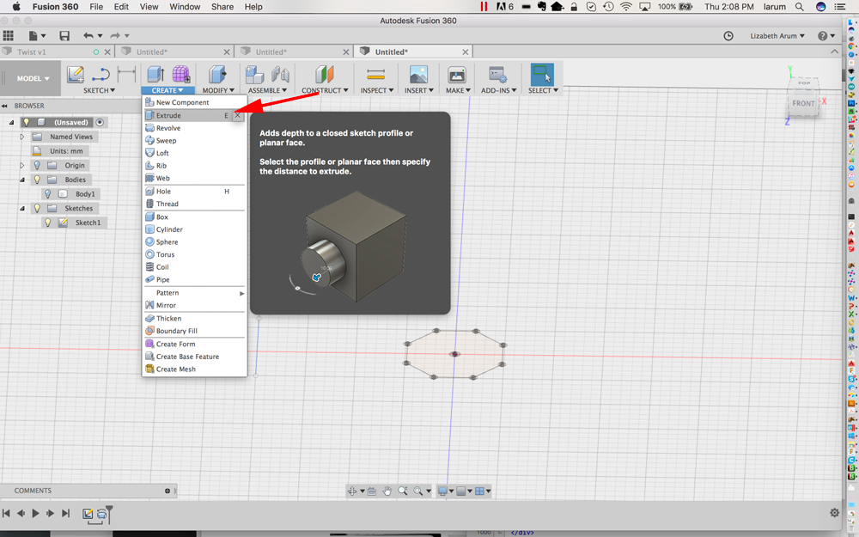This screenshot has width=859, height=537.
Task: Open the CONSTRUCT dropdown menu
Action: pos(325,90)
